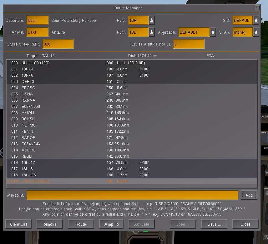Select waypoint 008 AMOLI row
The width and height of the screenshot is (268, 244).
pyautogui.click(x=28, y=113)
